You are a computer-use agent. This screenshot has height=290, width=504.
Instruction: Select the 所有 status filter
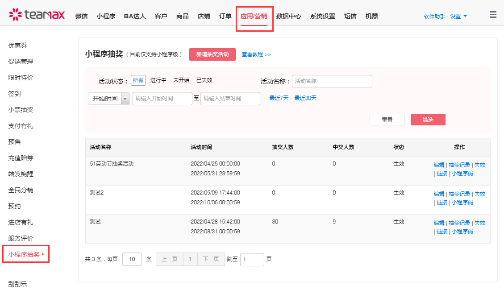pyautogui.click(x=138, y=80)
